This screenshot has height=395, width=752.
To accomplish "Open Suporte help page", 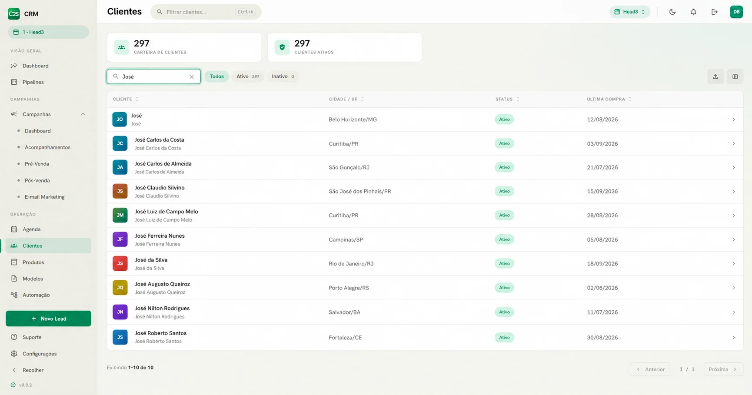I will [x=48, y=337].
